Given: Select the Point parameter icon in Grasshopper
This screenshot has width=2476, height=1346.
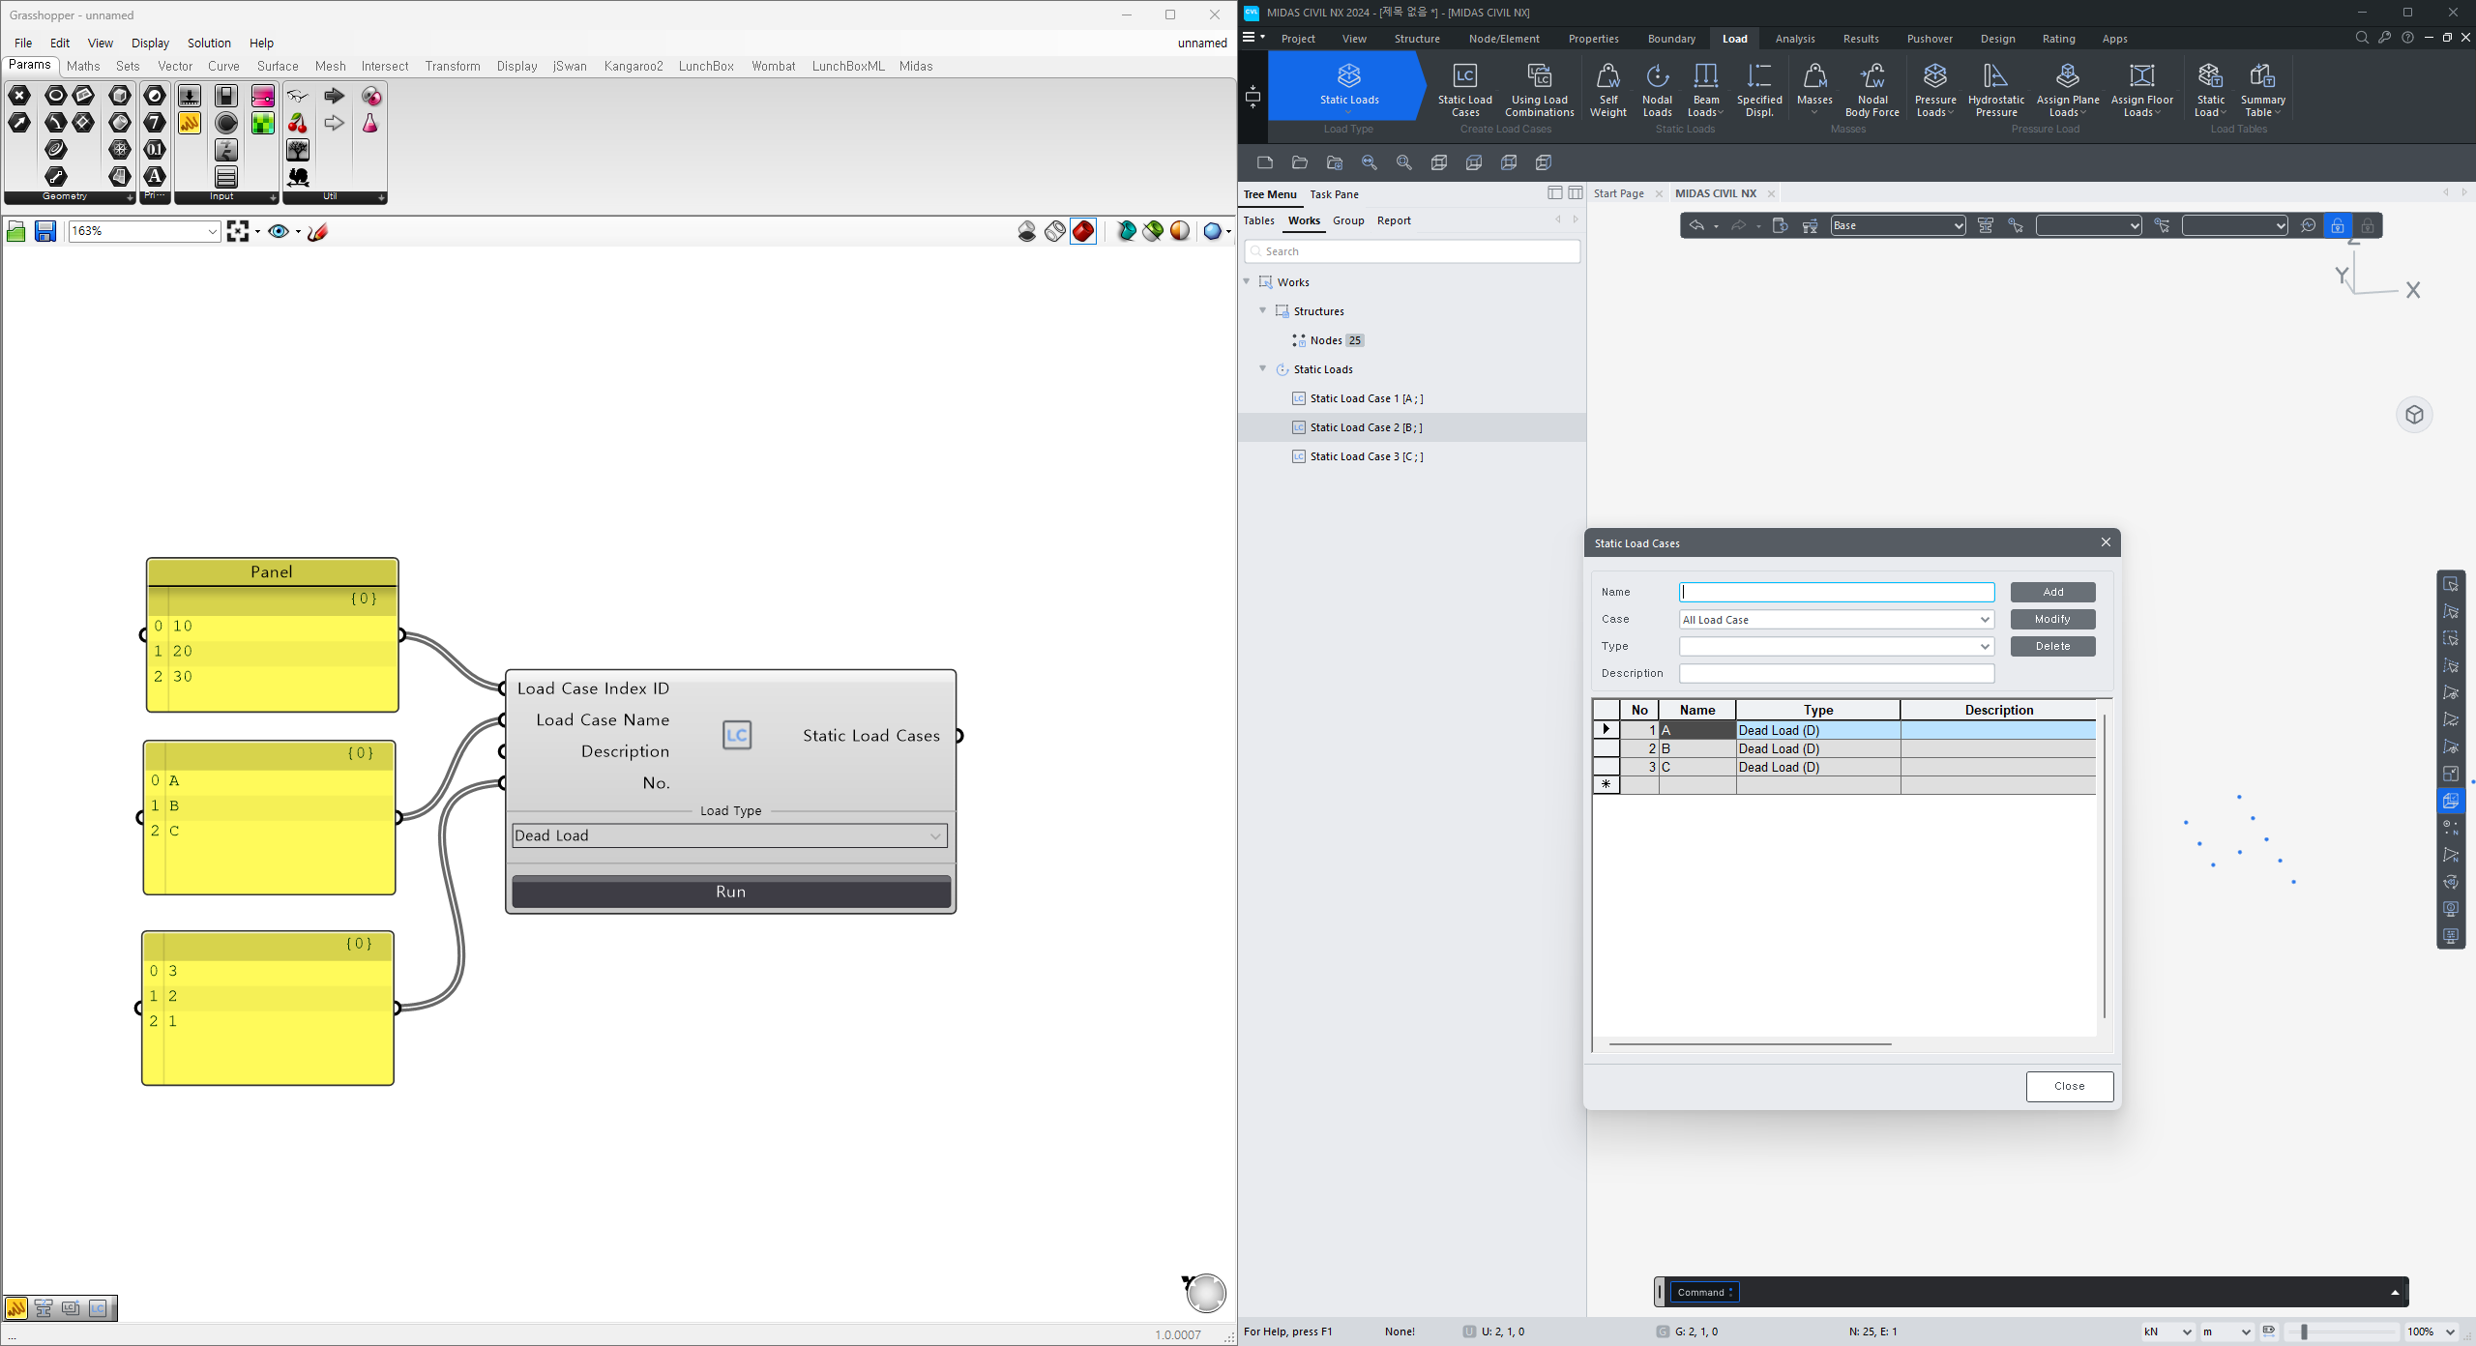Looking at the screenshot, I should [19, 96].
